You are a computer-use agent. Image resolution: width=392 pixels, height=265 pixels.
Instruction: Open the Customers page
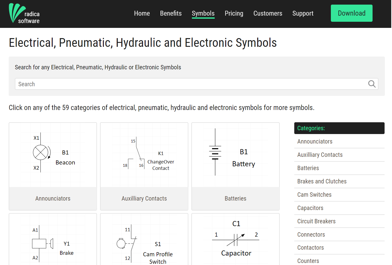(x=268, y=13)
